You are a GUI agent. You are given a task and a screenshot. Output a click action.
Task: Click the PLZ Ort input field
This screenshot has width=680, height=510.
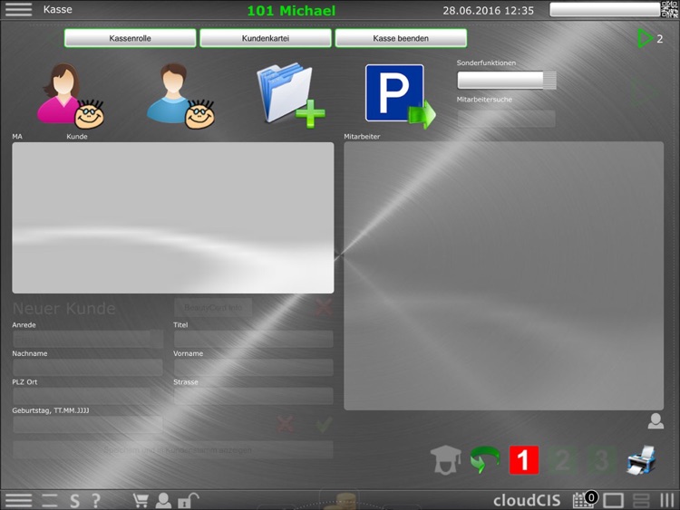(x=88, y=396)
